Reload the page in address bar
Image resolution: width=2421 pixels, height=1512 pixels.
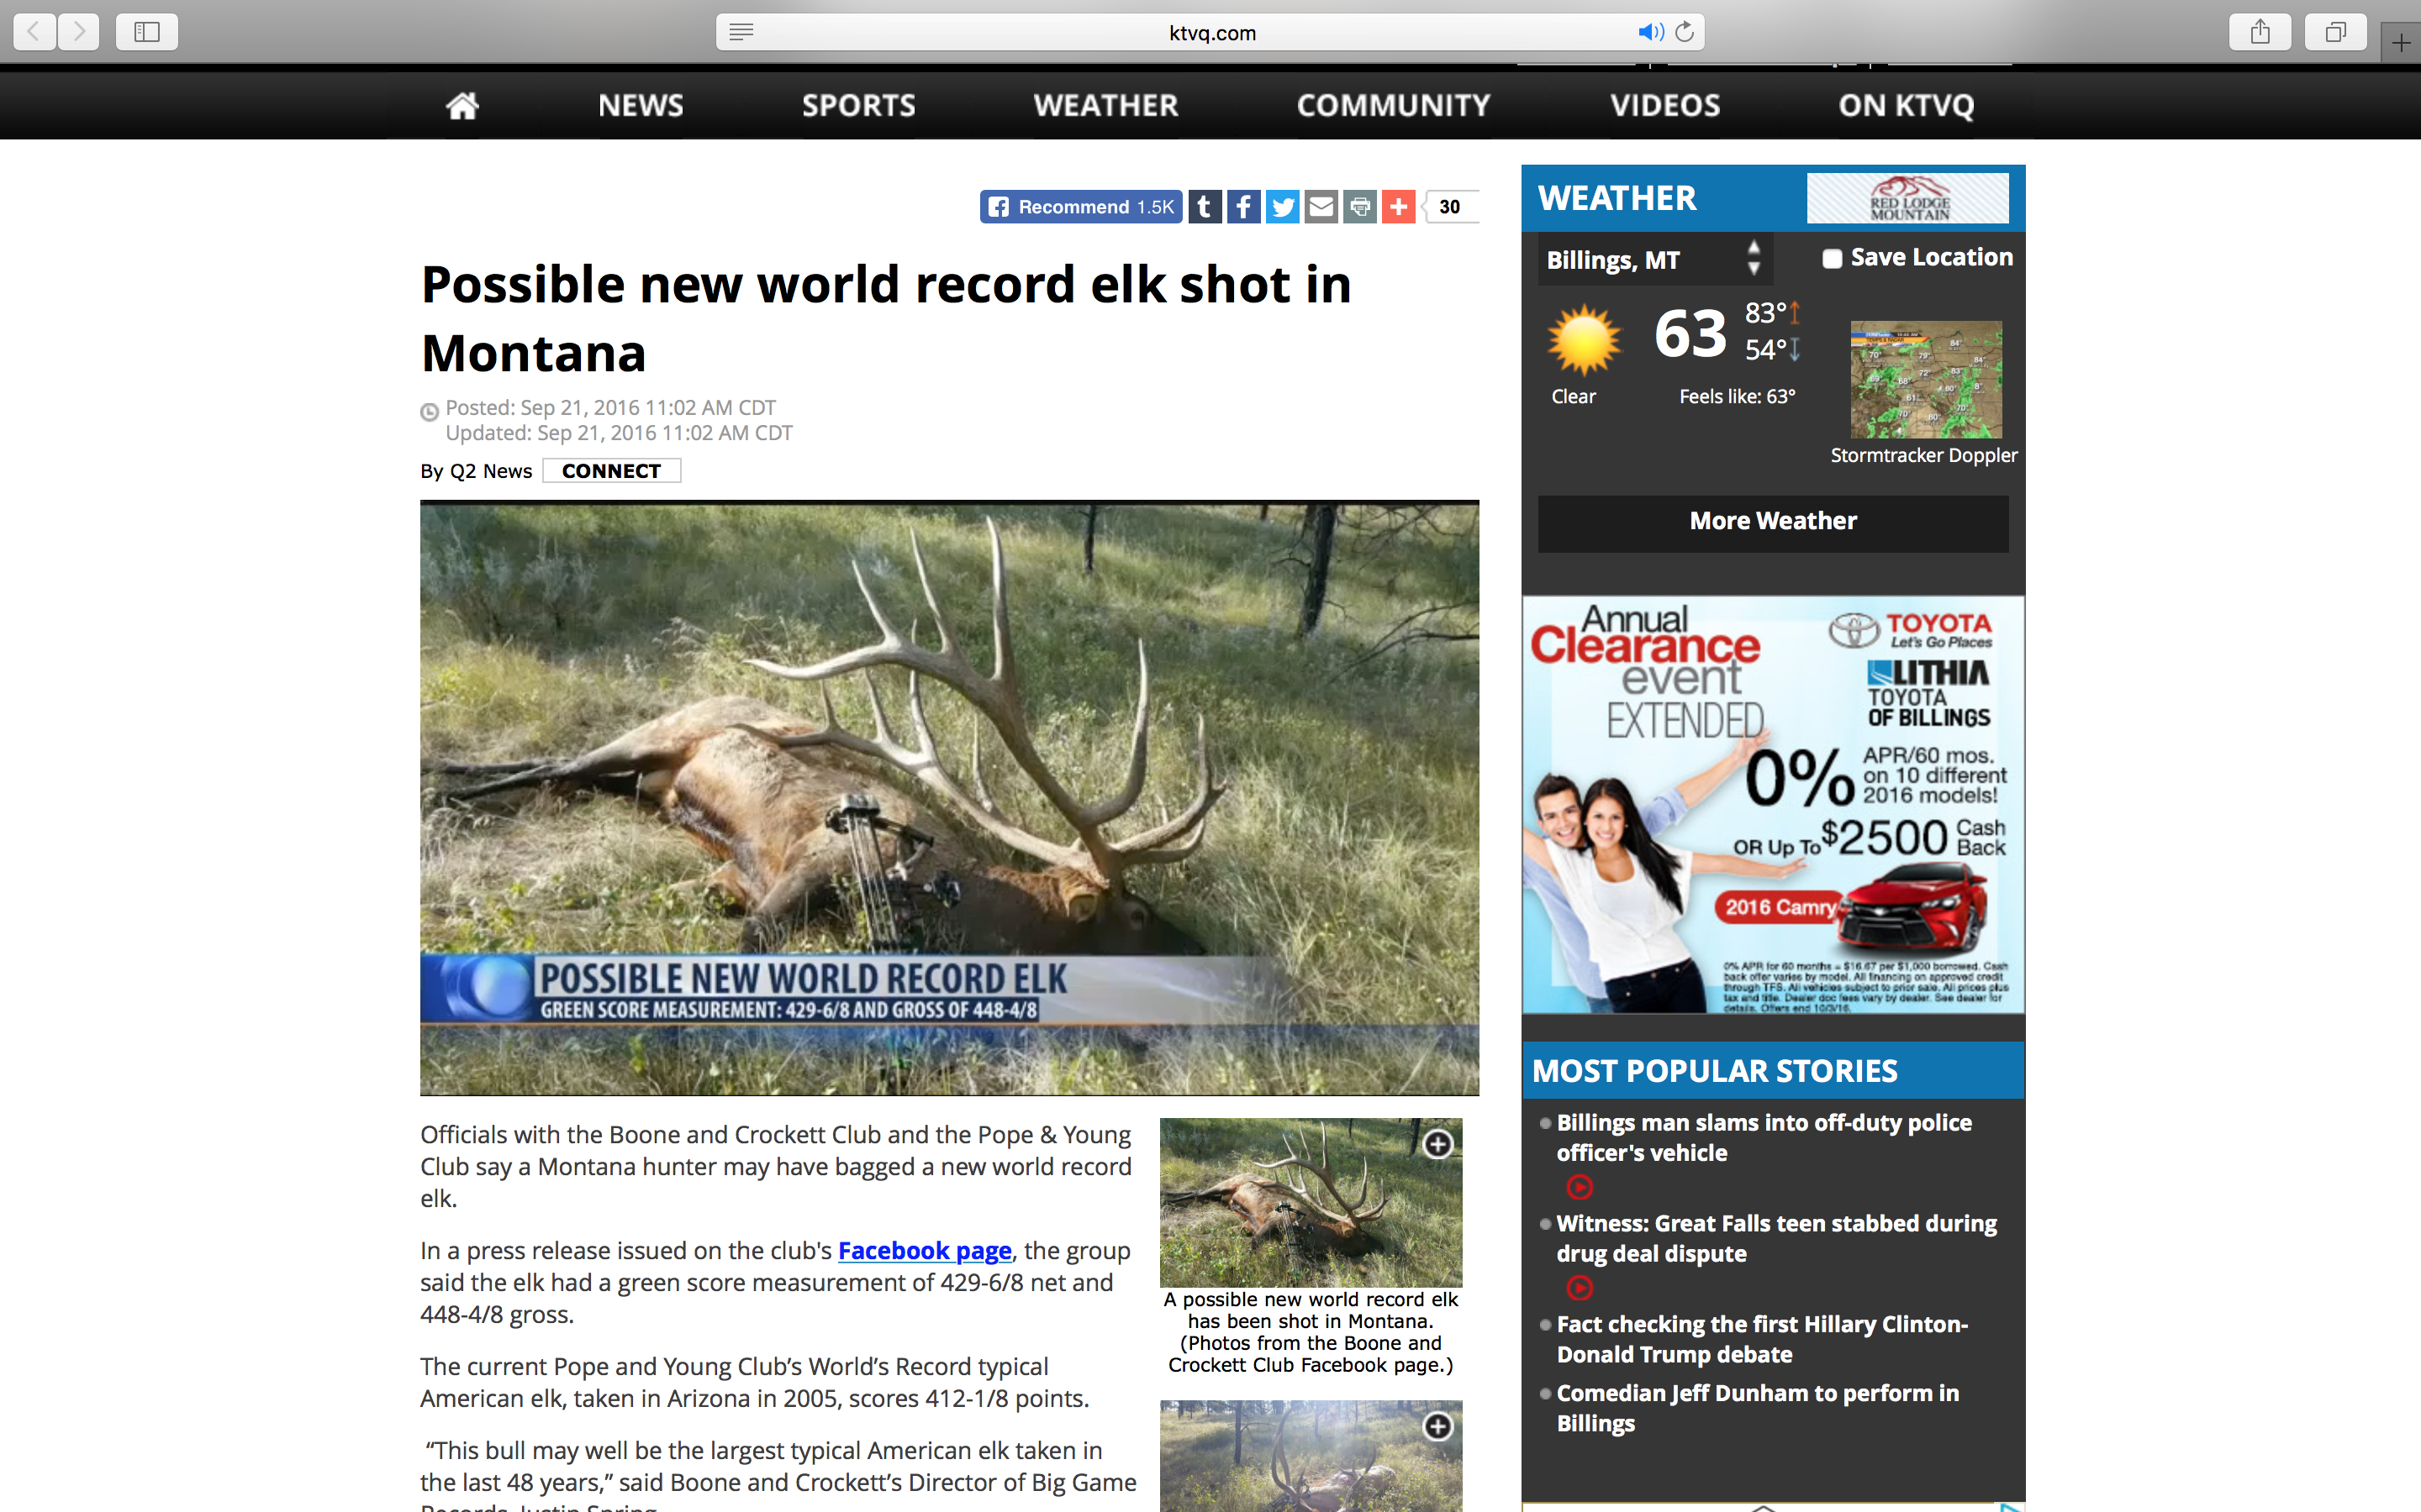point(1685,32)
